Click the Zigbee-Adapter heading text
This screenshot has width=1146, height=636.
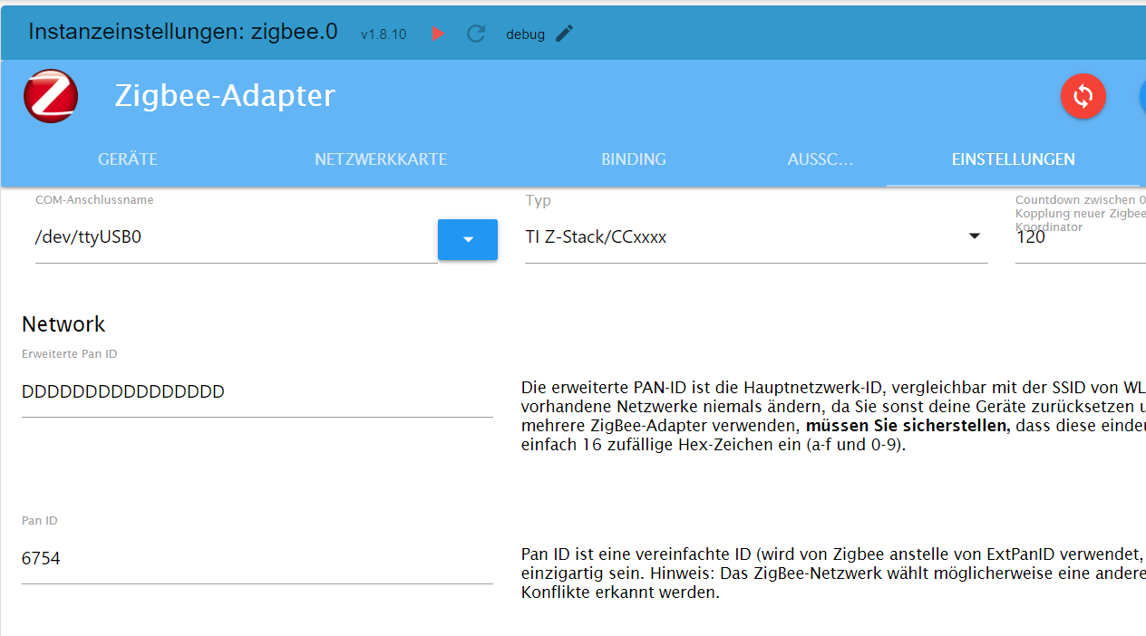(225, 96)
